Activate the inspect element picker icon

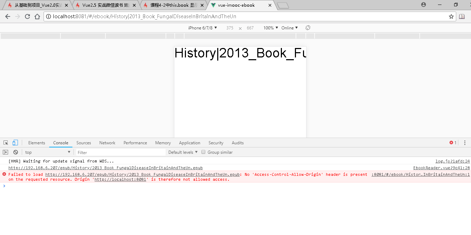(x=6, y=143)
